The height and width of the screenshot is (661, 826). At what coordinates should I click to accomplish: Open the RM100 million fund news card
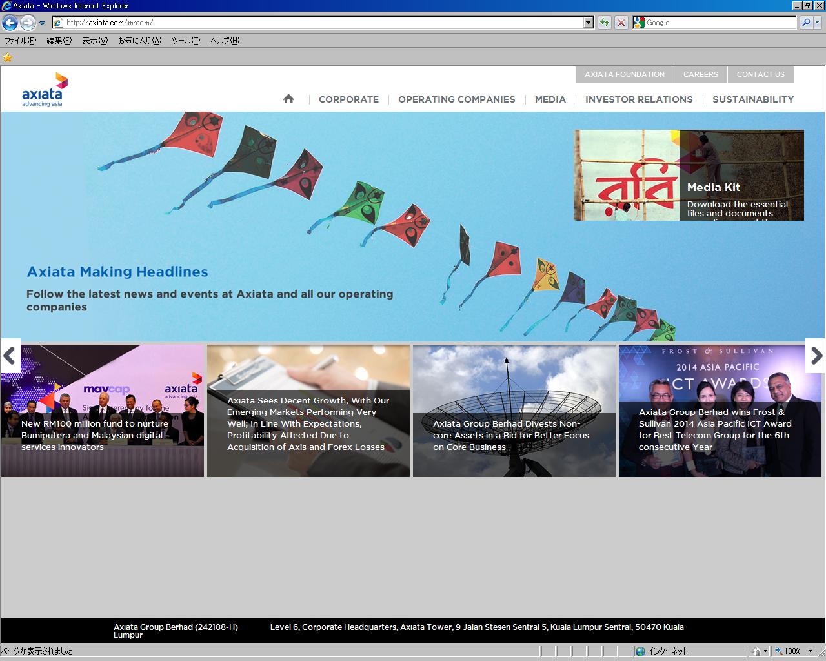(x=102, y=411)
